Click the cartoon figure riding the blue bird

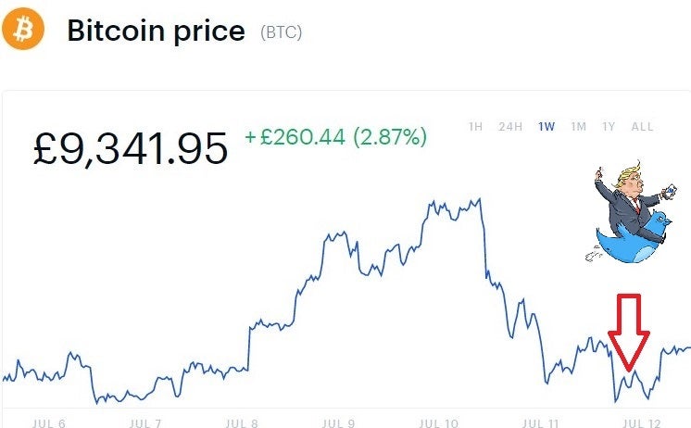pos(634,216)
